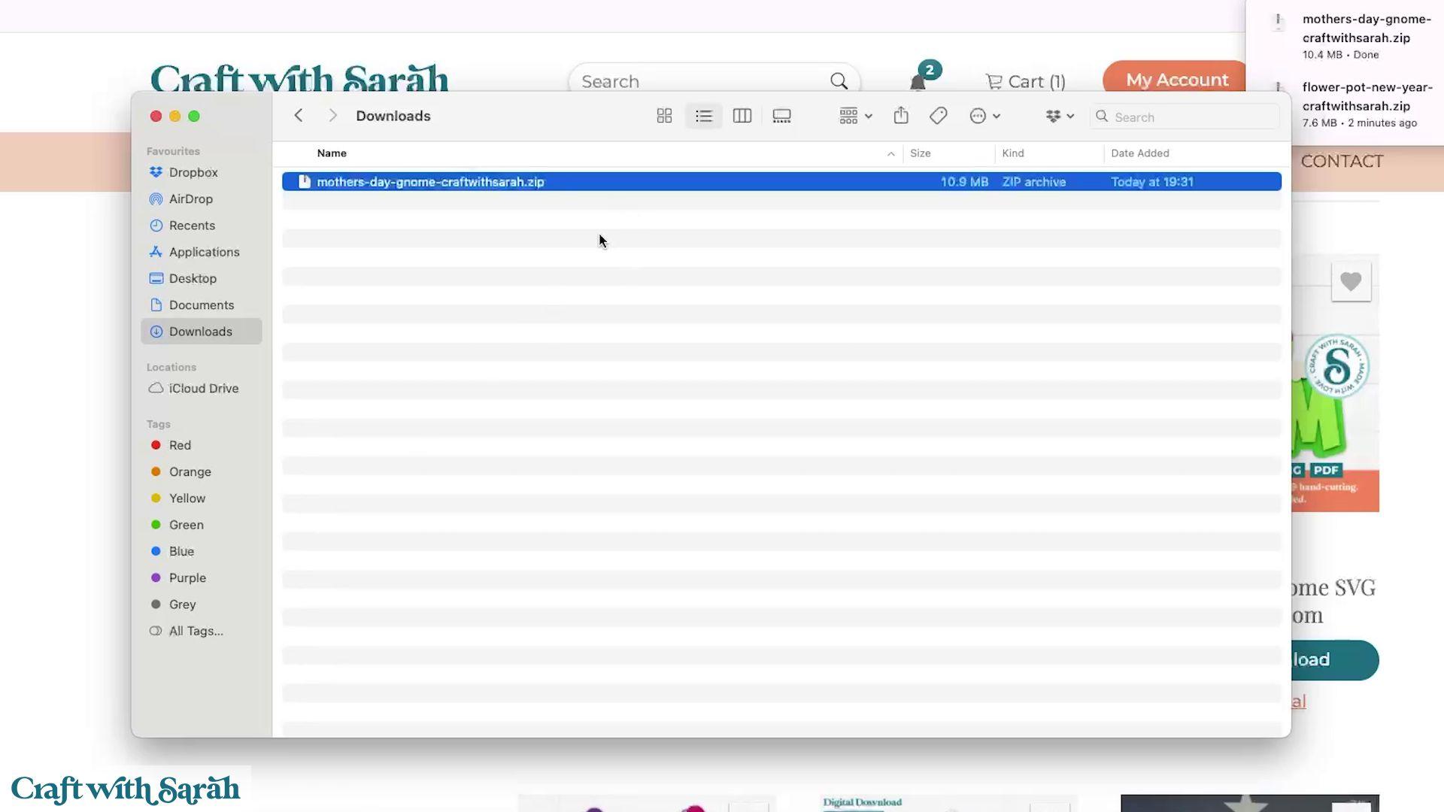
Task: Click the Edit Tags icon
Action: (938, 116)
